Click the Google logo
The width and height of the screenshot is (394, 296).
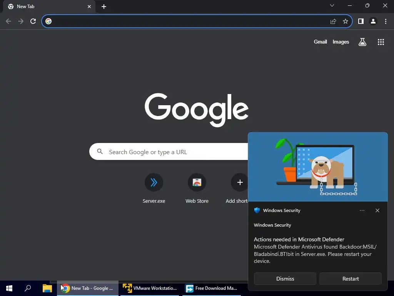pos(197,110)
